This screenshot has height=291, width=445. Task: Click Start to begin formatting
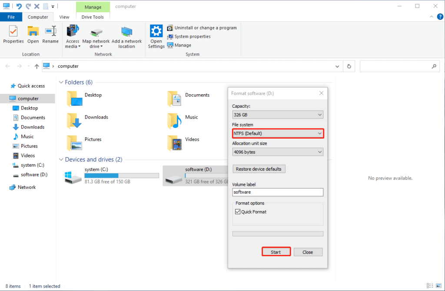tap(276, 252)
